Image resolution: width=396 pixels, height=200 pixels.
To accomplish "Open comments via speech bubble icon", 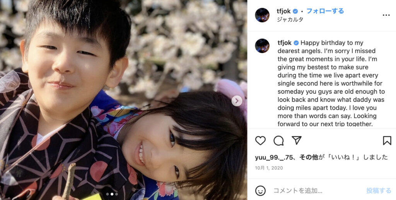I will click(278, 141).
